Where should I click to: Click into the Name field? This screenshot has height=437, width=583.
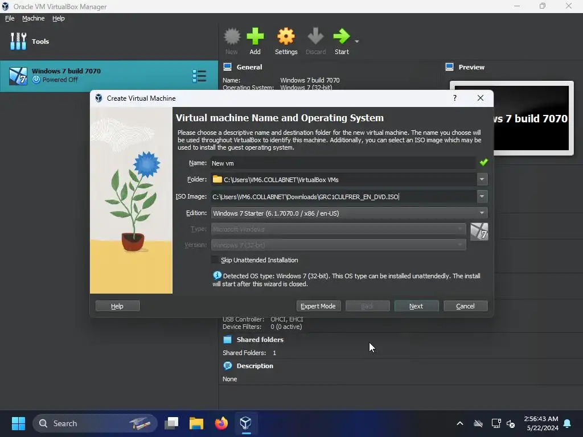[x=342, y=163]
